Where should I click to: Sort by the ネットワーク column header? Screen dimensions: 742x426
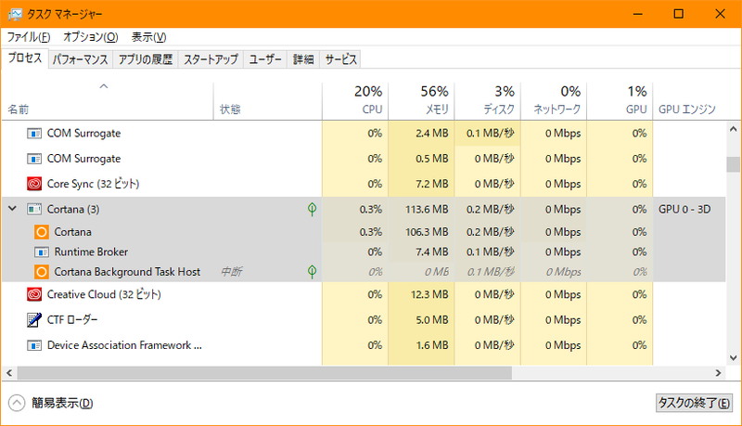point(554,101)
